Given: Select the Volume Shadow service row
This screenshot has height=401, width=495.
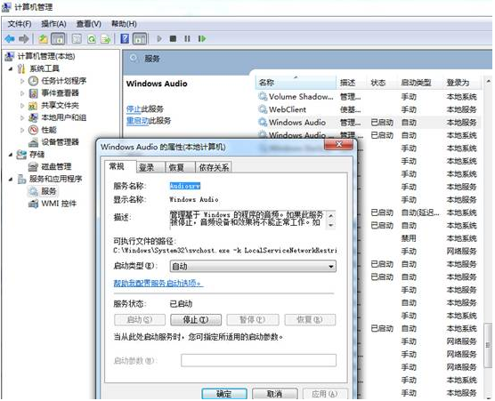Looking at the screenshot, I should 368,97.
